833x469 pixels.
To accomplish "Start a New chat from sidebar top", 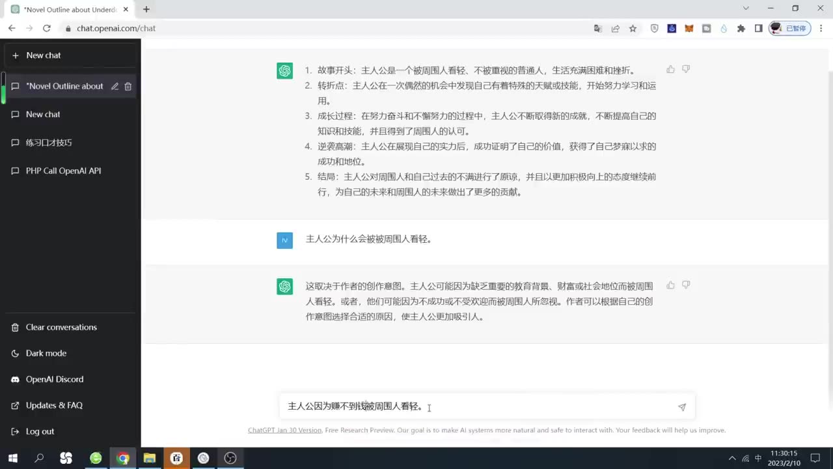I will tap(70, 55).
